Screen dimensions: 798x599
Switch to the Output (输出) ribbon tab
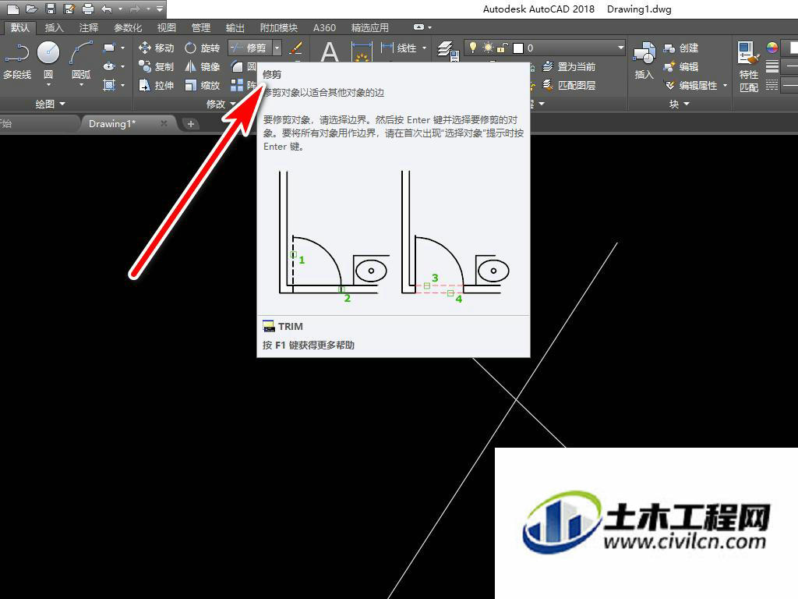click(x=235, y=27)
